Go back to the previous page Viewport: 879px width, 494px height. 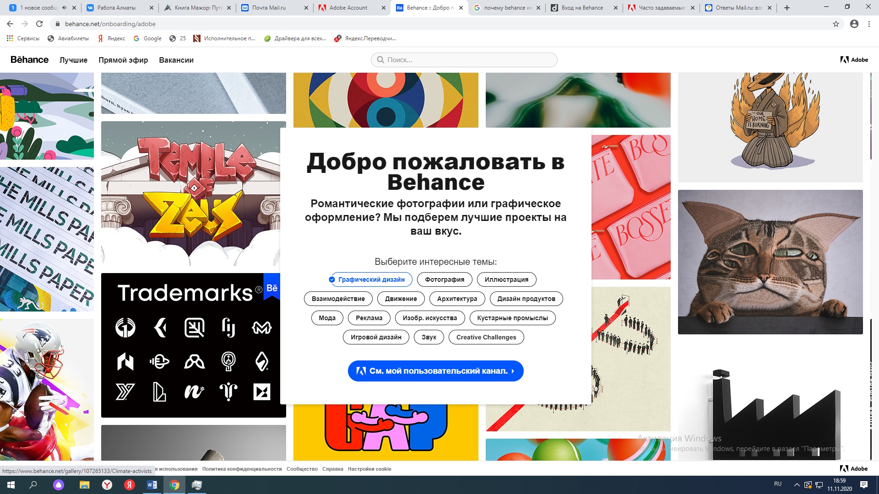click(x=10, y=24)
